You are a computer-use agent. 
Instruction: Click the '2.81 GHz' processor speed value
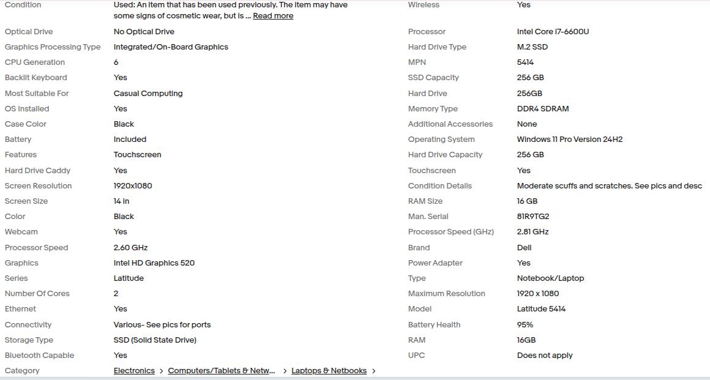532,232
